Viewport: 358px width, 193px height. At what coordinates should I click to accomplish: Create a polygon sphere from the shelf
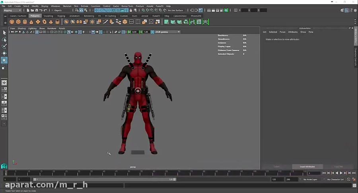pyautogui.click(x=12, y=22)
